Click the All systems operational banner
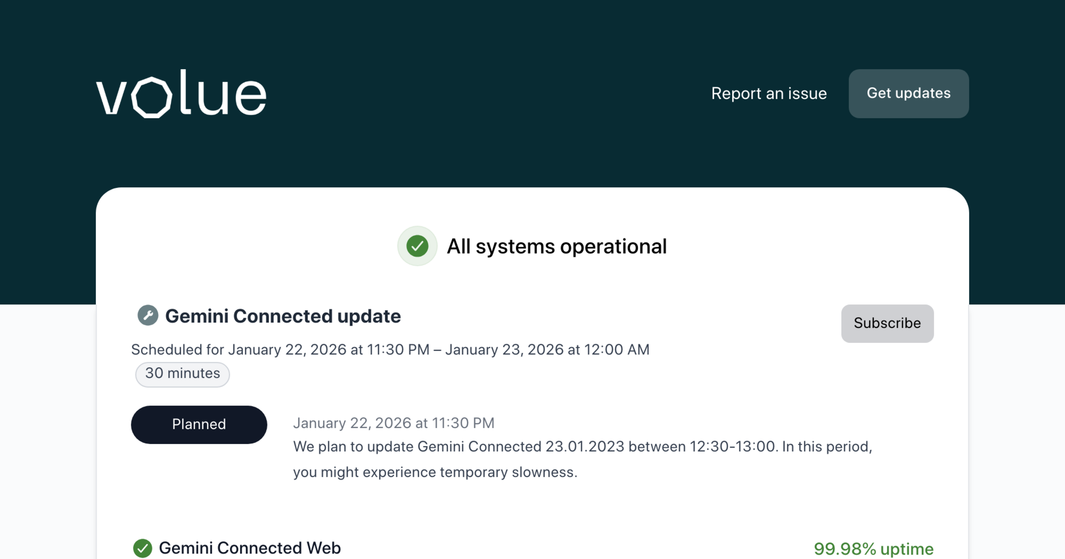The image size is (1065, 559). tap(557, 246)
